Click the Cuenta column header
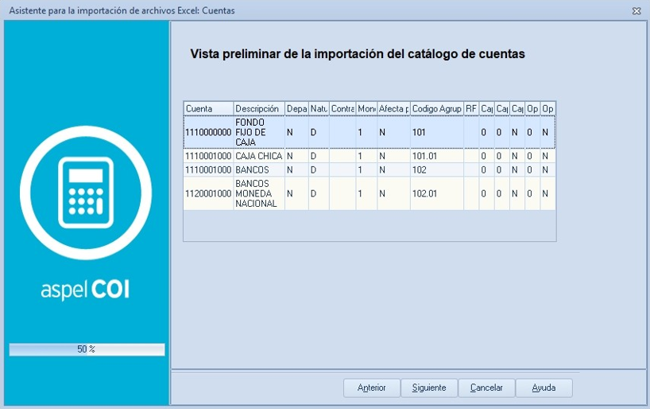 pos(208,109)
